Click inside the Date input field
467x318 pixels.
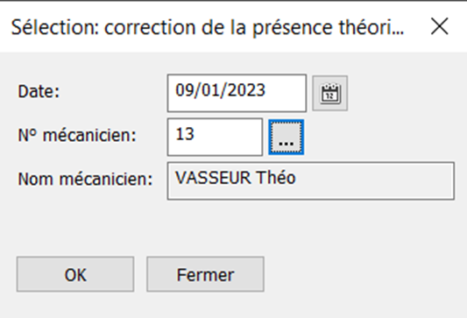[x=237, y=93]
